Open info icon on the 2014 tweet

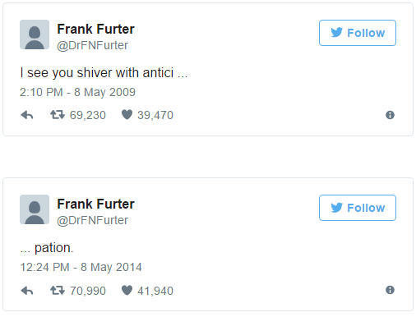(390, 290)
